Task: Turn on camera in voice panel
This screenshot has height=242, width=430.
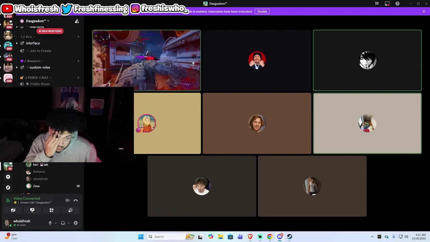Action: [x=13, y=210]
